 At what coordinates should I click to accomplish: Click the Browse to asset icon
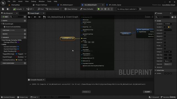(8, 9)
